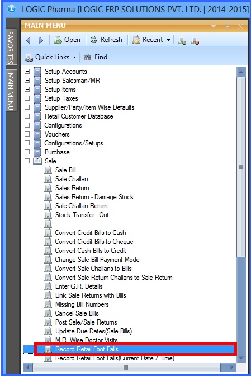Expand the Configurations/Setups node

27,143
